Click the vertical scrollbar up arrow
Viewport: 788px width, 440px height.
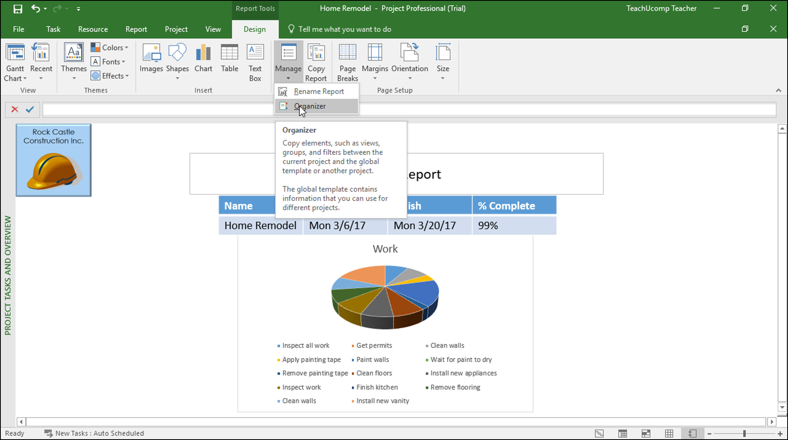point(782,129)
